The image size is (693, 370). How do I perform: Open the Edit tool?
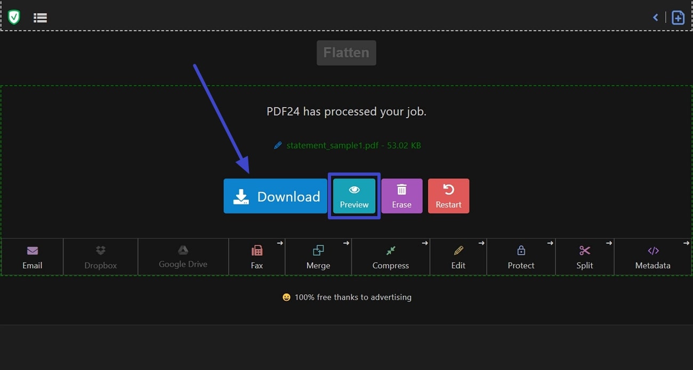click(x=458, y=257)
